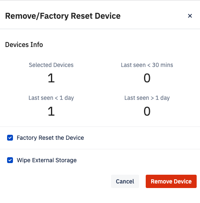This screenshot has height=203, width=200.
Task: Confirm with the red Remove Device button
Action: (x=171, y=181)
